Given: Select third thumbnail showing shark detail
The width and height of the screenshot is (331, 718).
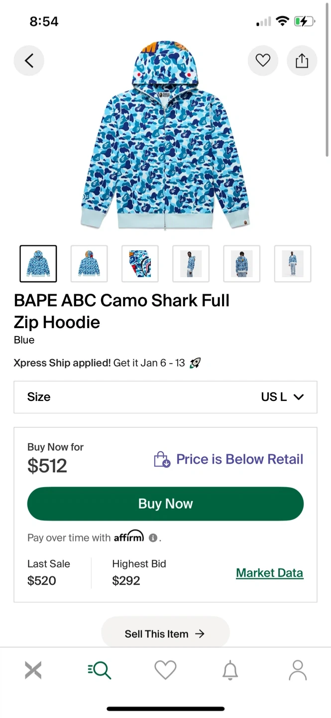Looking at the screenshot, I should [x=140, y=264].
